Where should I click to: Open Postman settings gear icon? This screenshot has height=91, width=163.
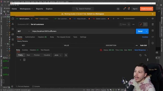click(129, 9)
